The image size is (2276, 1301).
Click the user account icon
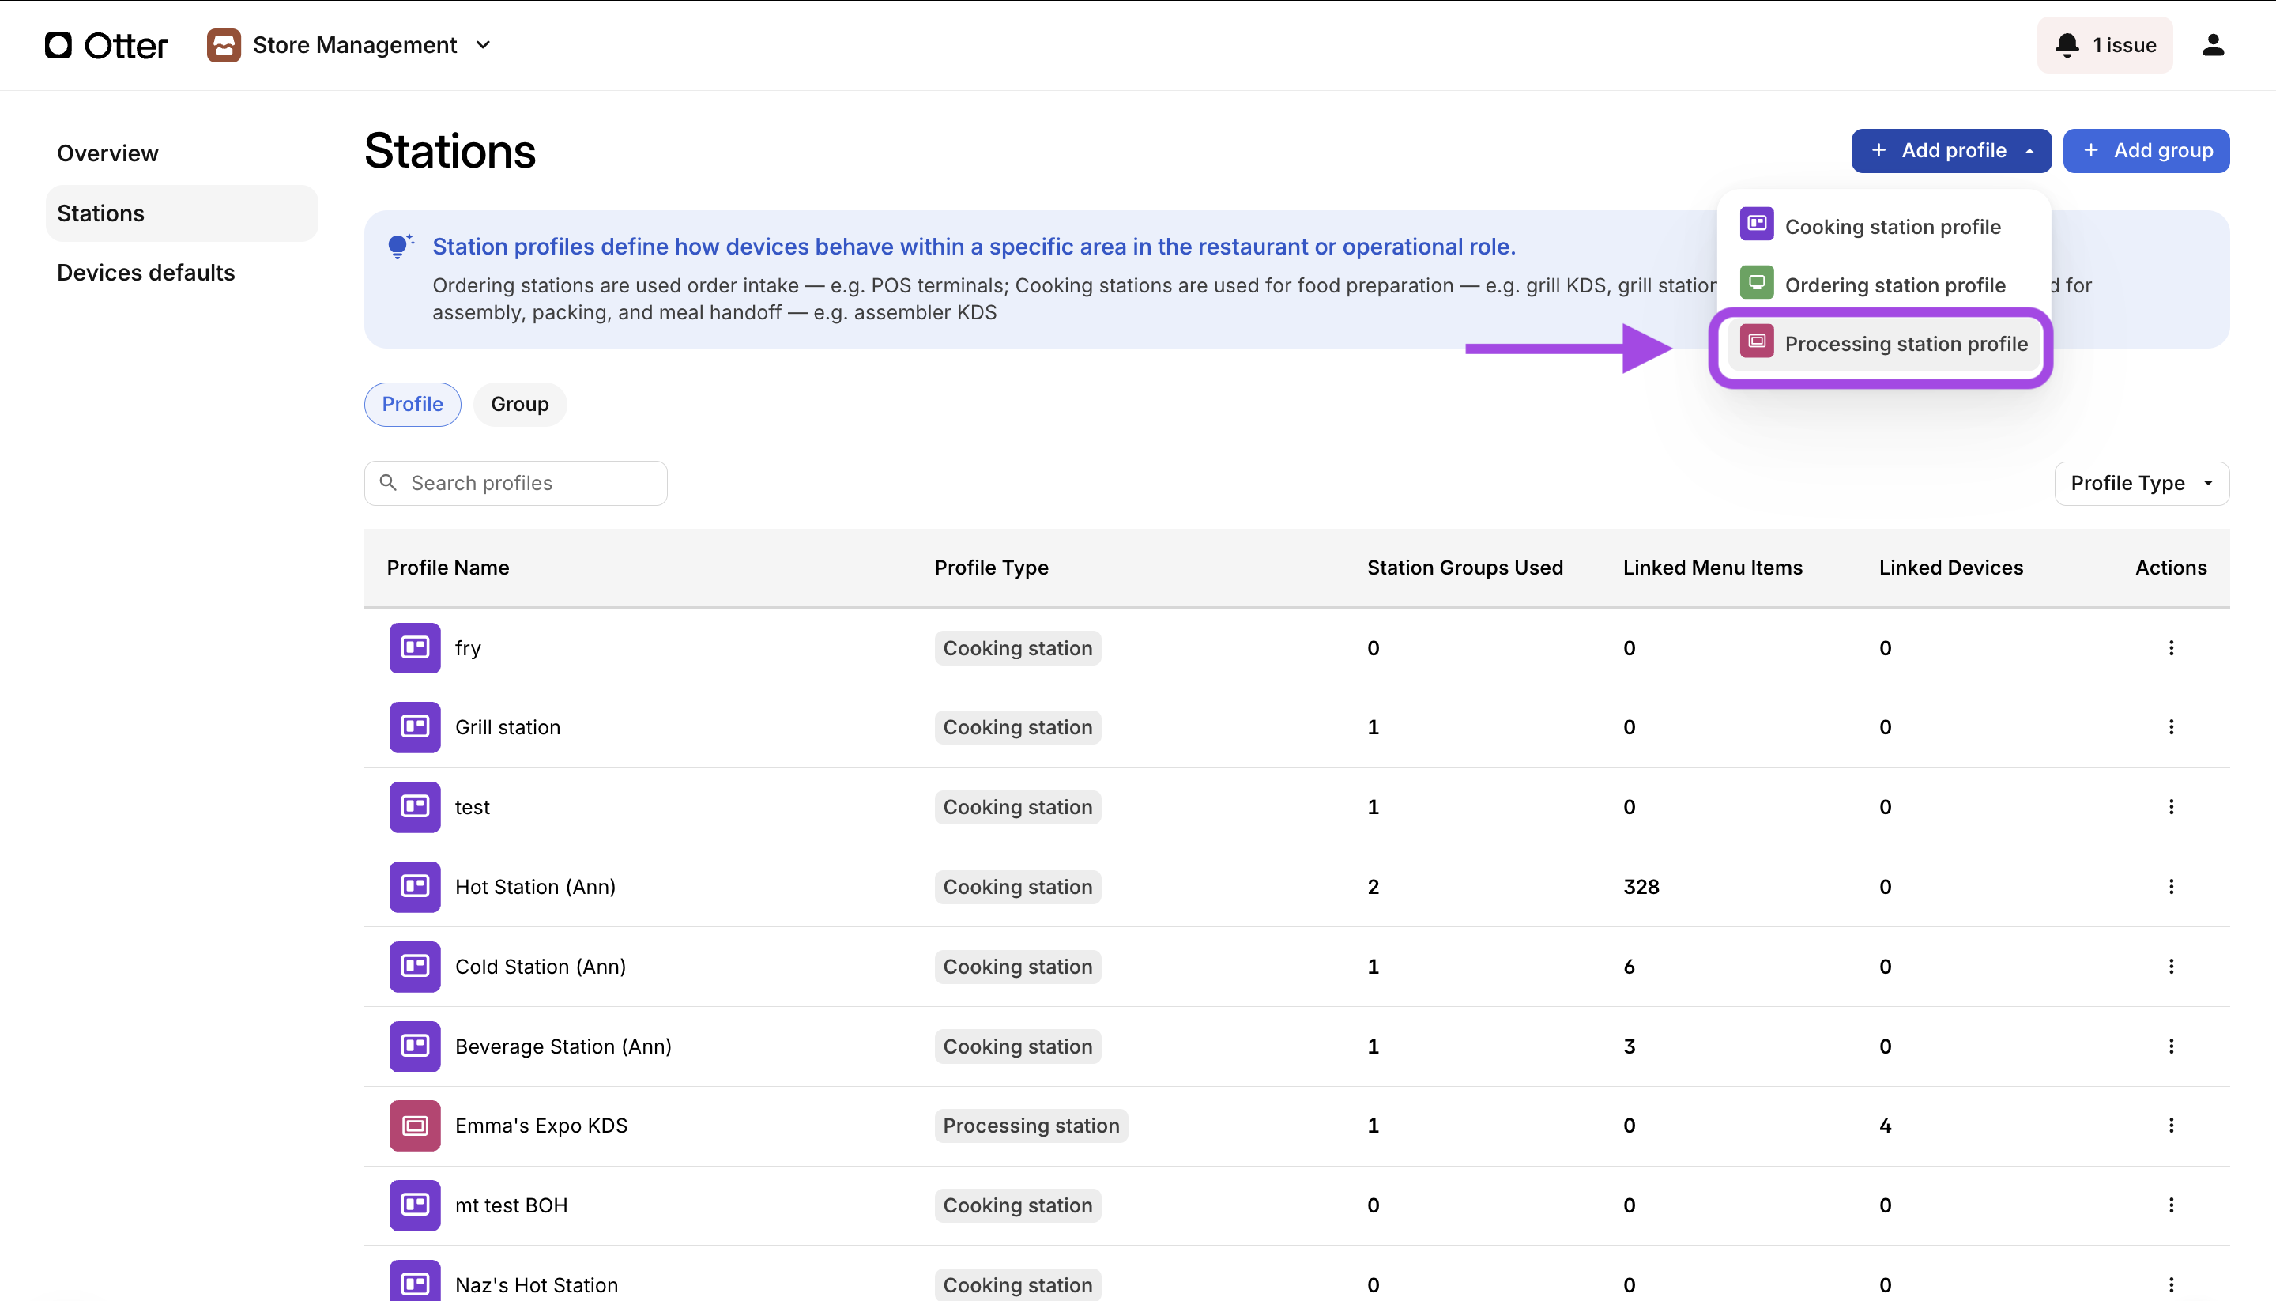tap(2212, 45)
